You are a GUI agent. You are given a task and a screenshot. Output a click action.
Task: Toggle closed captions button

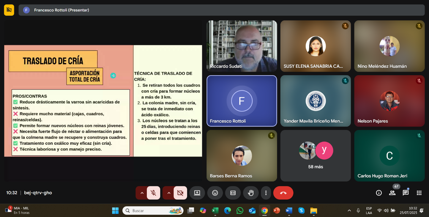[233, 193]
